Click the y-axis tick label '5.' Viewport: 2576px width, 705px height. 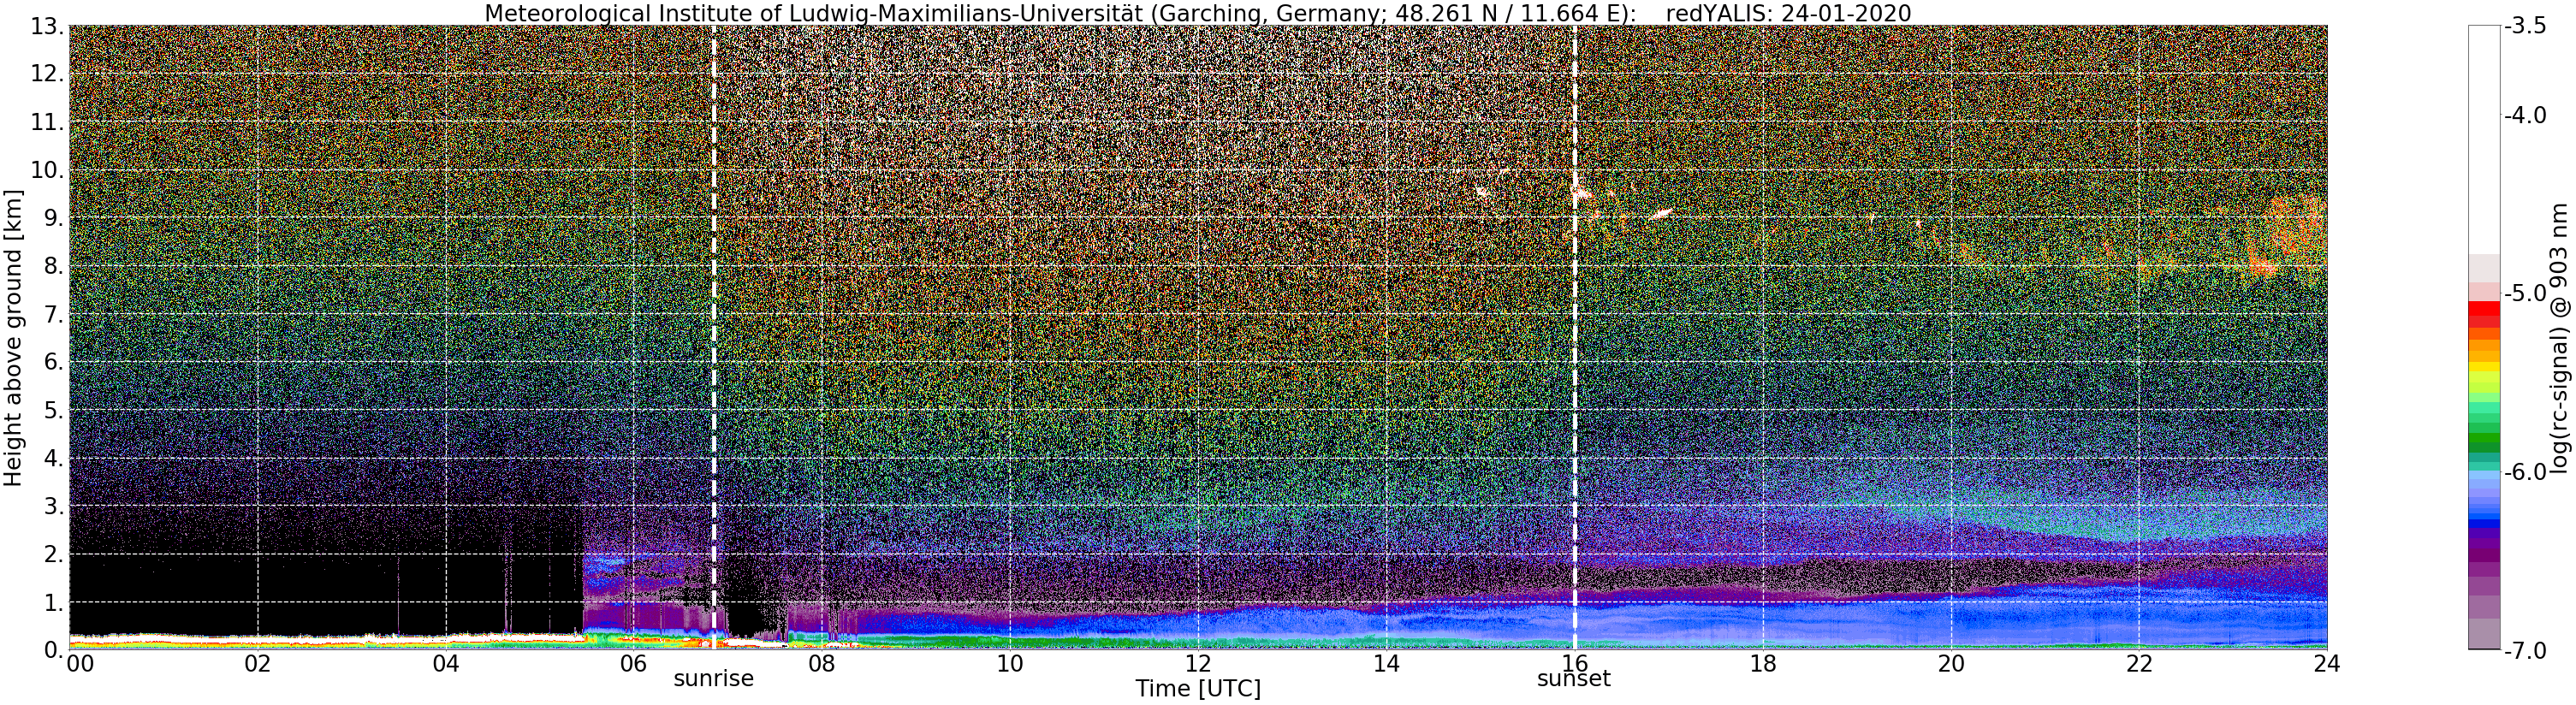[54, 410]
